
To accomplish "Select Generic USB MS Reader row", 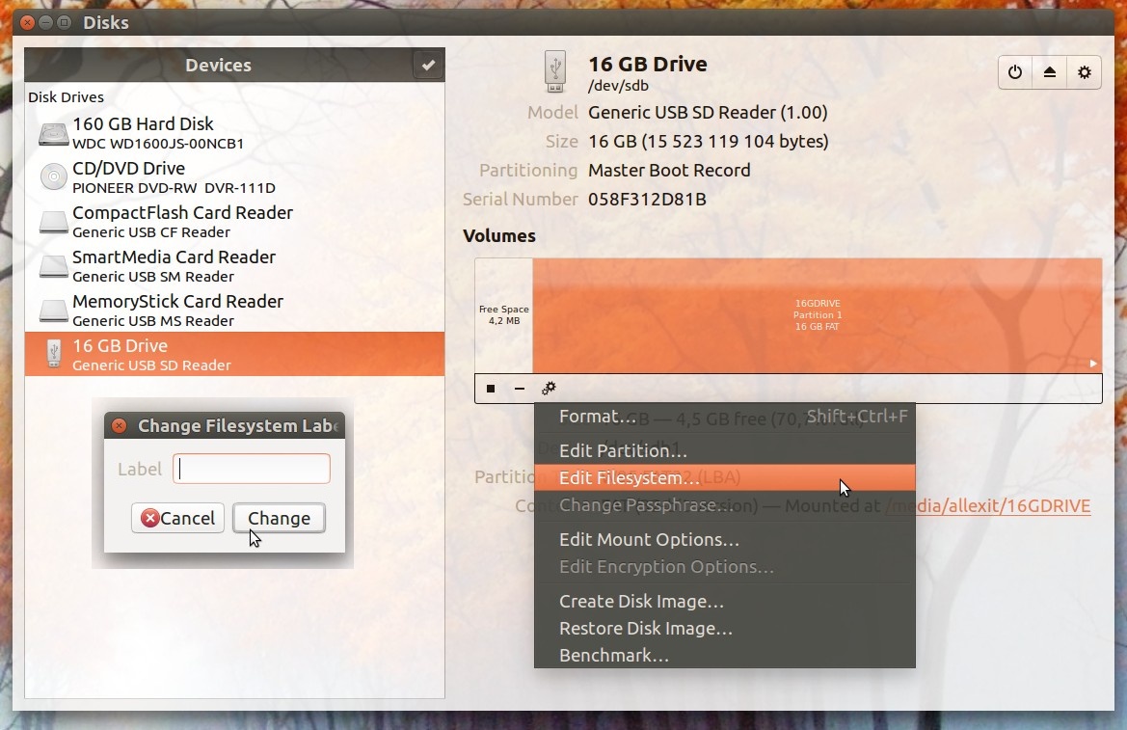I will [x=234, y=310].
